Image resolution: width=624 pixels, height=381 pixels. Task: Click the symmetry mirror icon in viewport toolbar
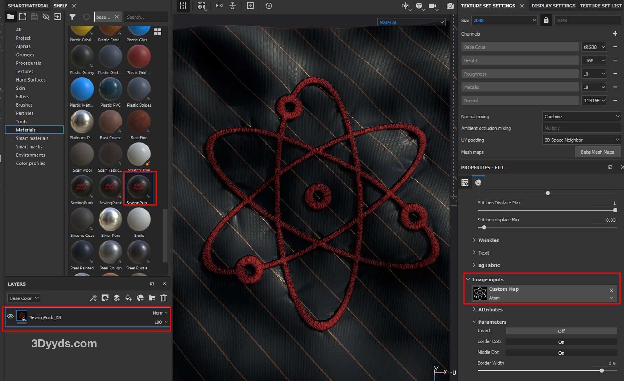219,6
